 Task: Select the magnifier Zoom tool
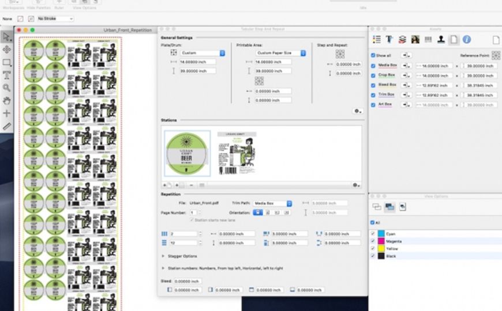[6, 88]
